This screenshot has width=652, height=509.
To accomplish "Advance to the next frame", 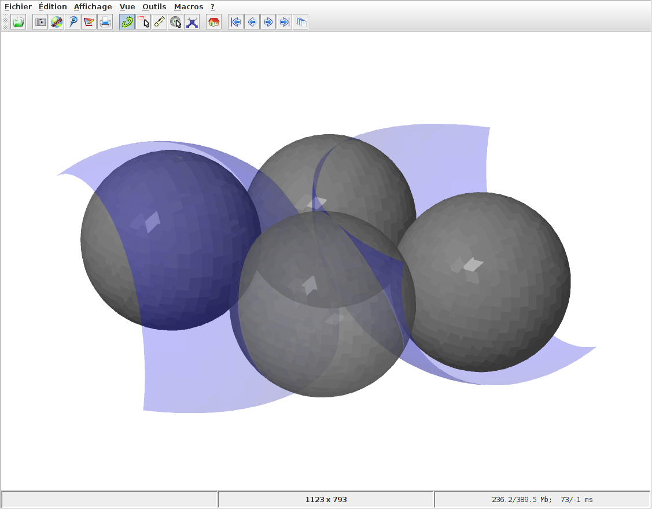I will tap(268, 23).
